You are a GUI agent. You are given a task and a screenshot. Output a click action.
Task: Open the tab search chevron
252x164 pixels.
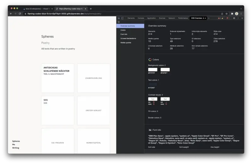click(x=241, y=9)
